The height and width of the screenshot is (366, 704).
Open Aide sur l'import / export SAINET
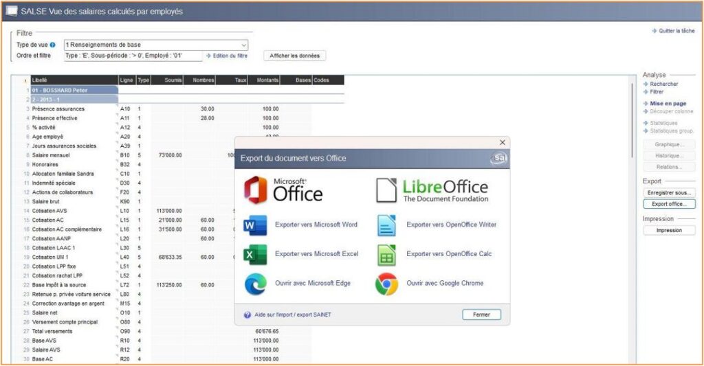coord(293,315)
